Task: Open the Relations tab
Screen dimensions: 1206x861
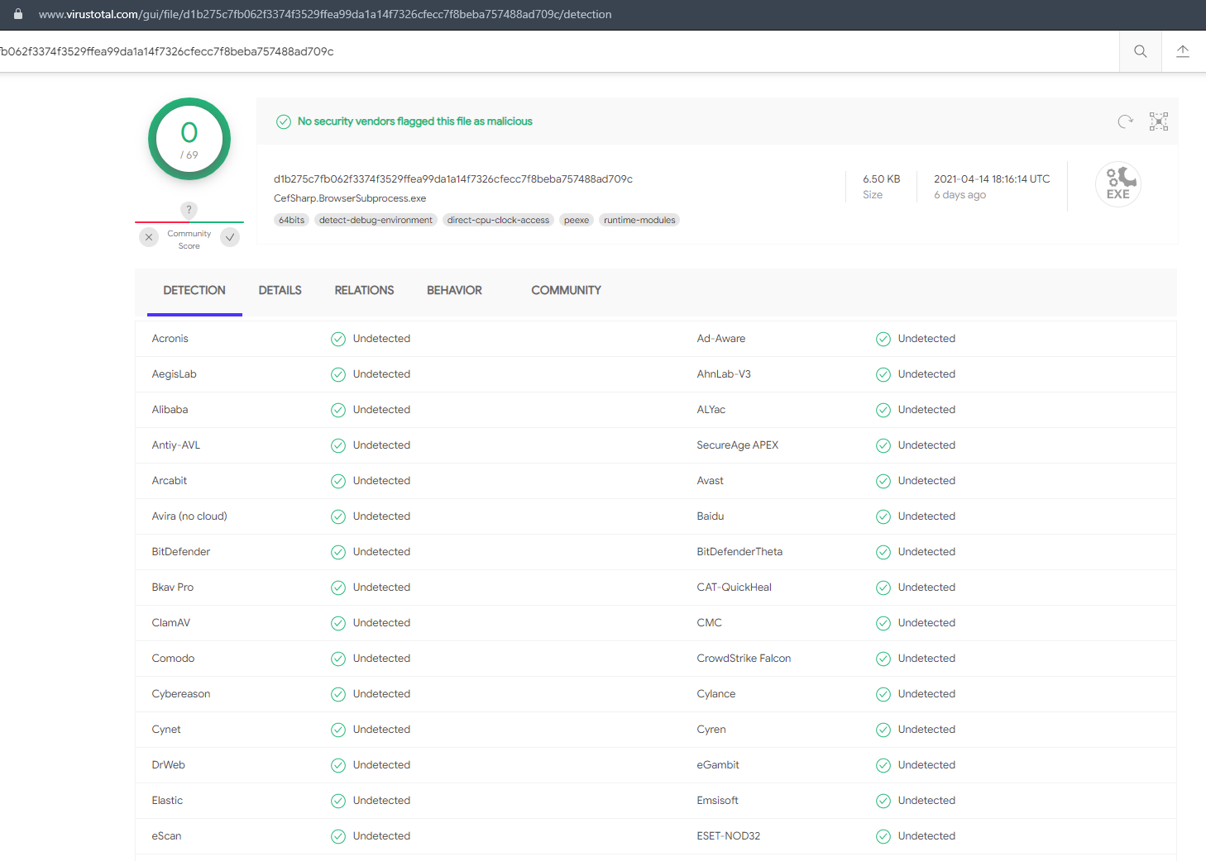Action: (364, 291)
